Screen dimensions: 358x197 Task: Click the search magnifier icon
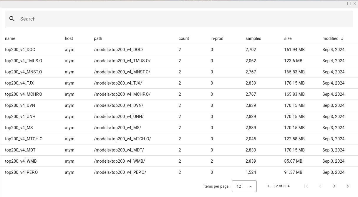coord(12,18)
